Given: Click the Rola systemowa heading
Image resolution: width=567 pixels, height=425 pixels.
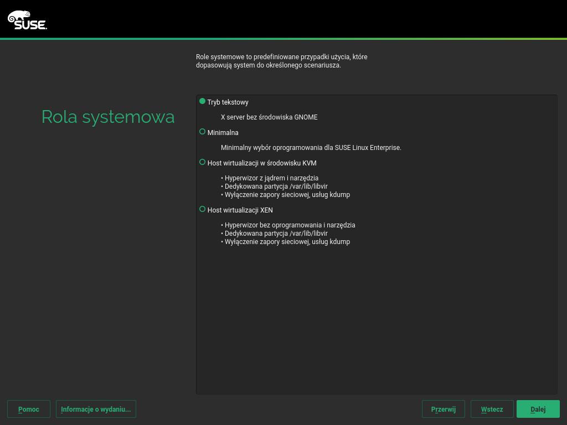Looking at the screenshot, I should tap(108, 117).
